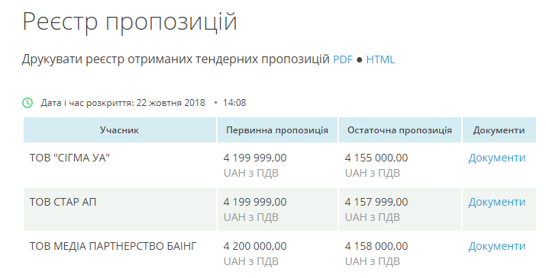The image size is (546, 278).
Task: Click final offer 4 155 000,00
Action: [x=376, y=158]
